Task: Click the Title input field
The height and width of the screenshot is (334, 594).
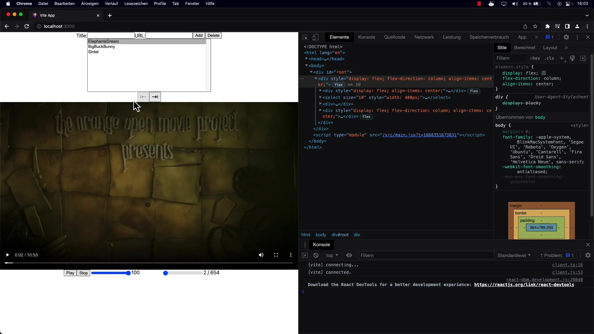Action: coord(110,36)
